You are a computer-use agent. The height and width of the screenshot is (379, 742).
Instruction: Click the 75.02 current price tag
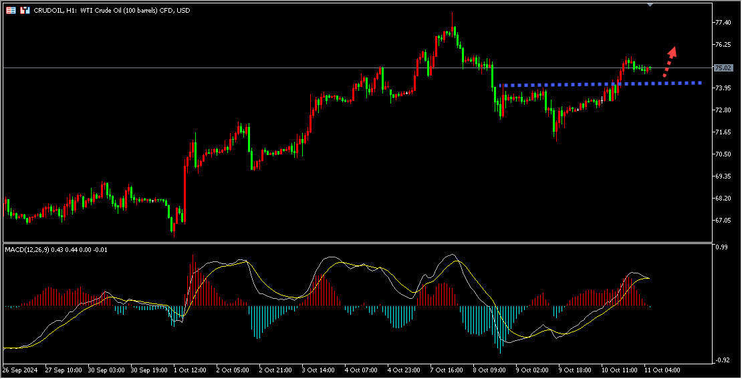click(723, 68)
